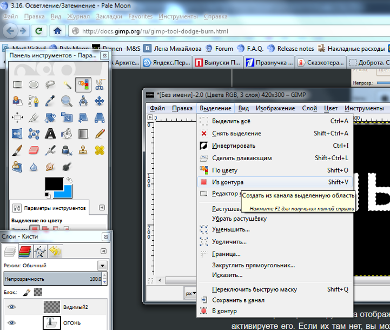The image size is (390, 330).
Task: Select the Blend gradient tool
Action: coord(83,134)
